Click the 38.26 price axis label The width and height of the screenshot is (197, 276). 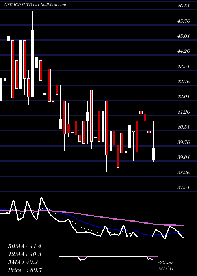pyautogui.click(x=184, y=172)
